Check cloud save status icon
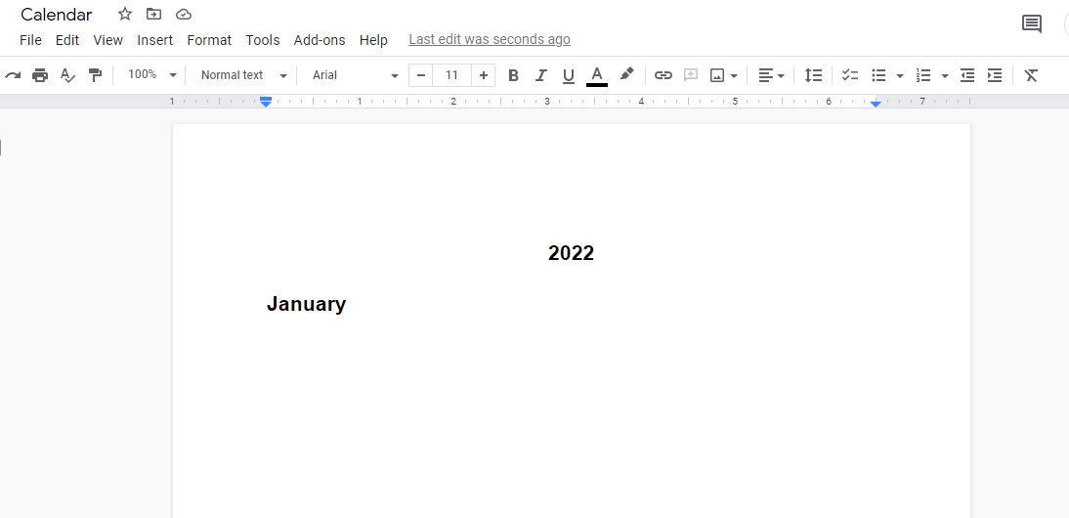Viewport: 1069px width, 518px height. [184, 14]
